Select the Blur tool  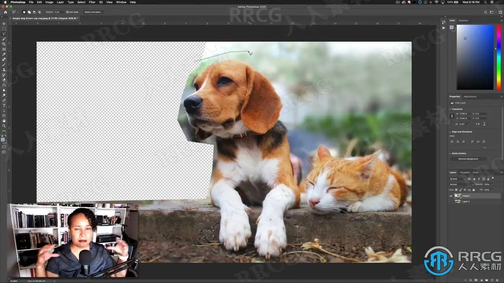pos(4,90)
